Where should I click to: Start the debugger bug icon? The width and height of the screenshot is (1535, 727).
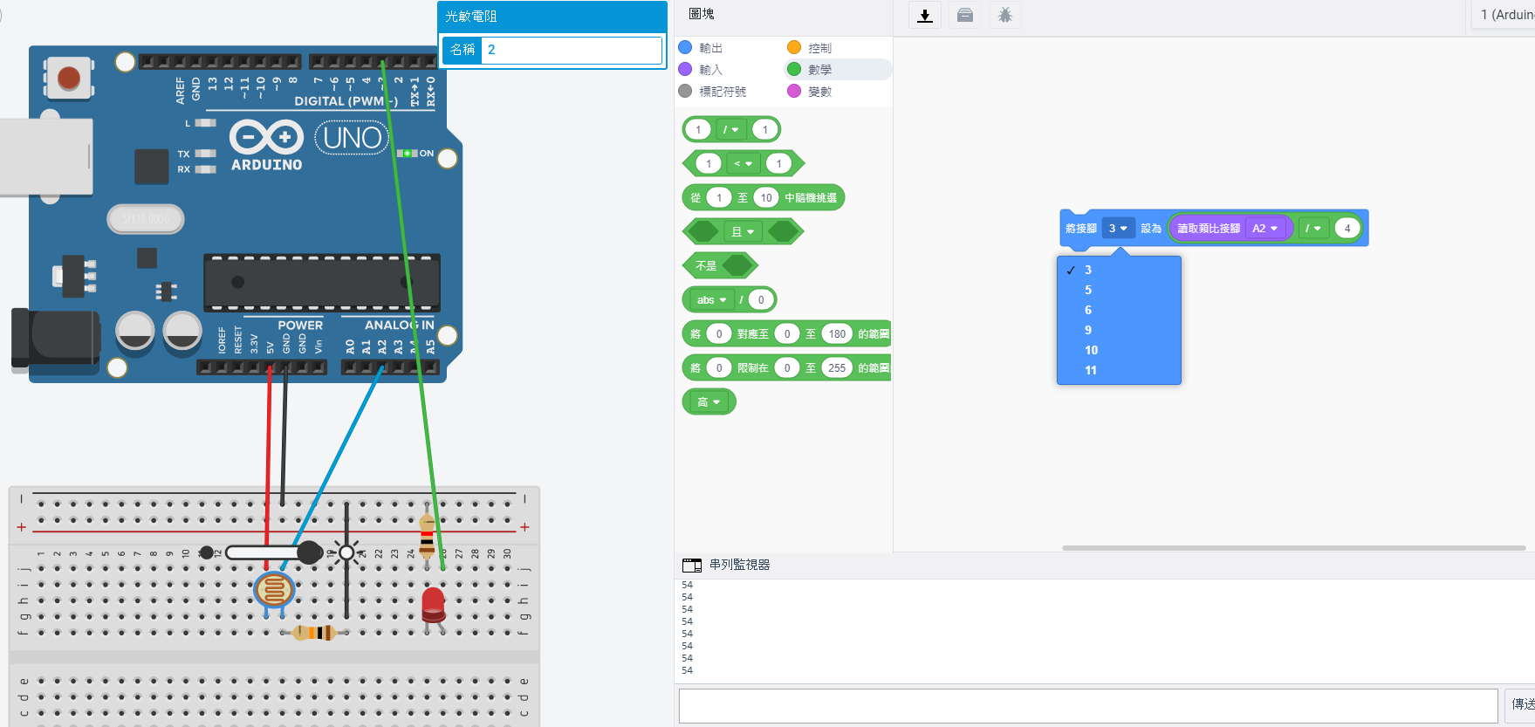1005,16
